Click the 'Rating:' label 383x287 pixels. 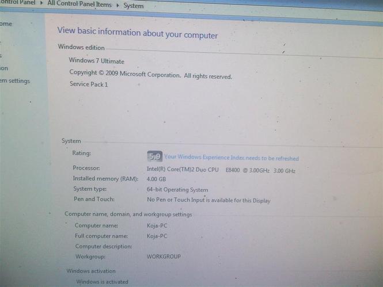click(x=82, y=153)
